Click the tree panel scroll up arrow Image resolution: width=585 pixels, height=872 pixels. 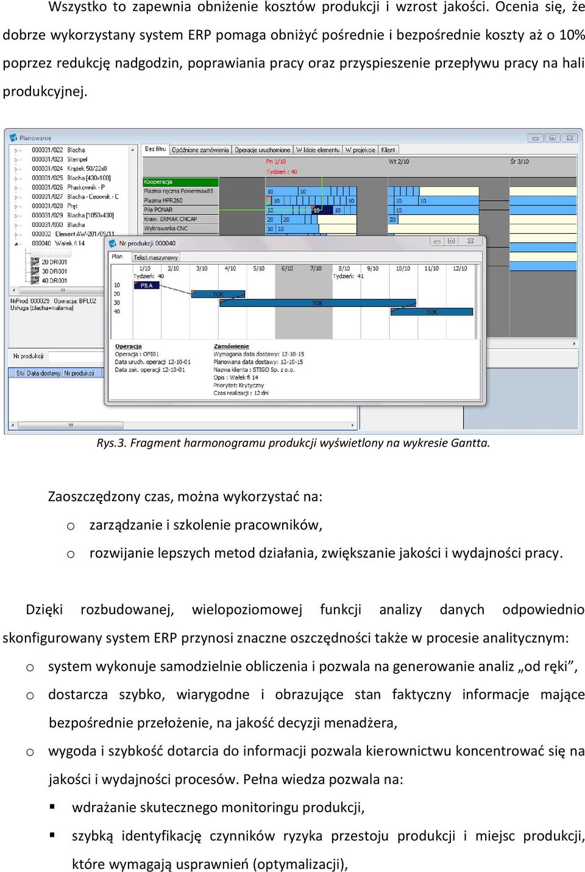point(133,150)
